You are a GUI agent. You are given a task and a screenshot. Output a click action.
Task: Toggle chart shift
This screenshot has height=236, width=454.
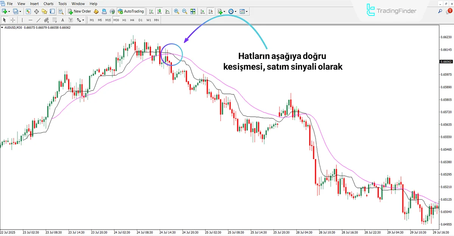tap(211, 11)
